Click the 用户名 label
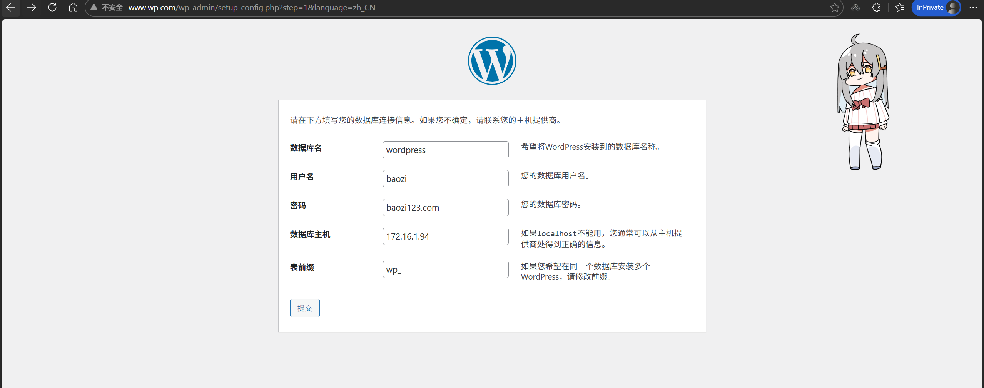 302,177
